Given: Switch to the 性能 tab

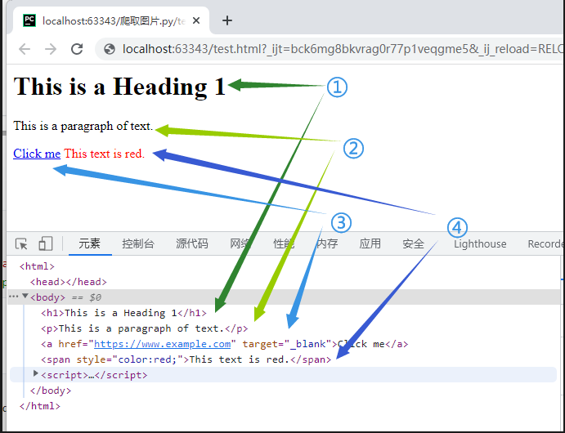Looking at the screenshot, I should click(x=284, y=243).
